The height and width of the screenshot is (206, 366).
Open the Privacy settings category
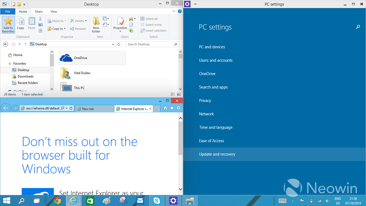[205, 101]
